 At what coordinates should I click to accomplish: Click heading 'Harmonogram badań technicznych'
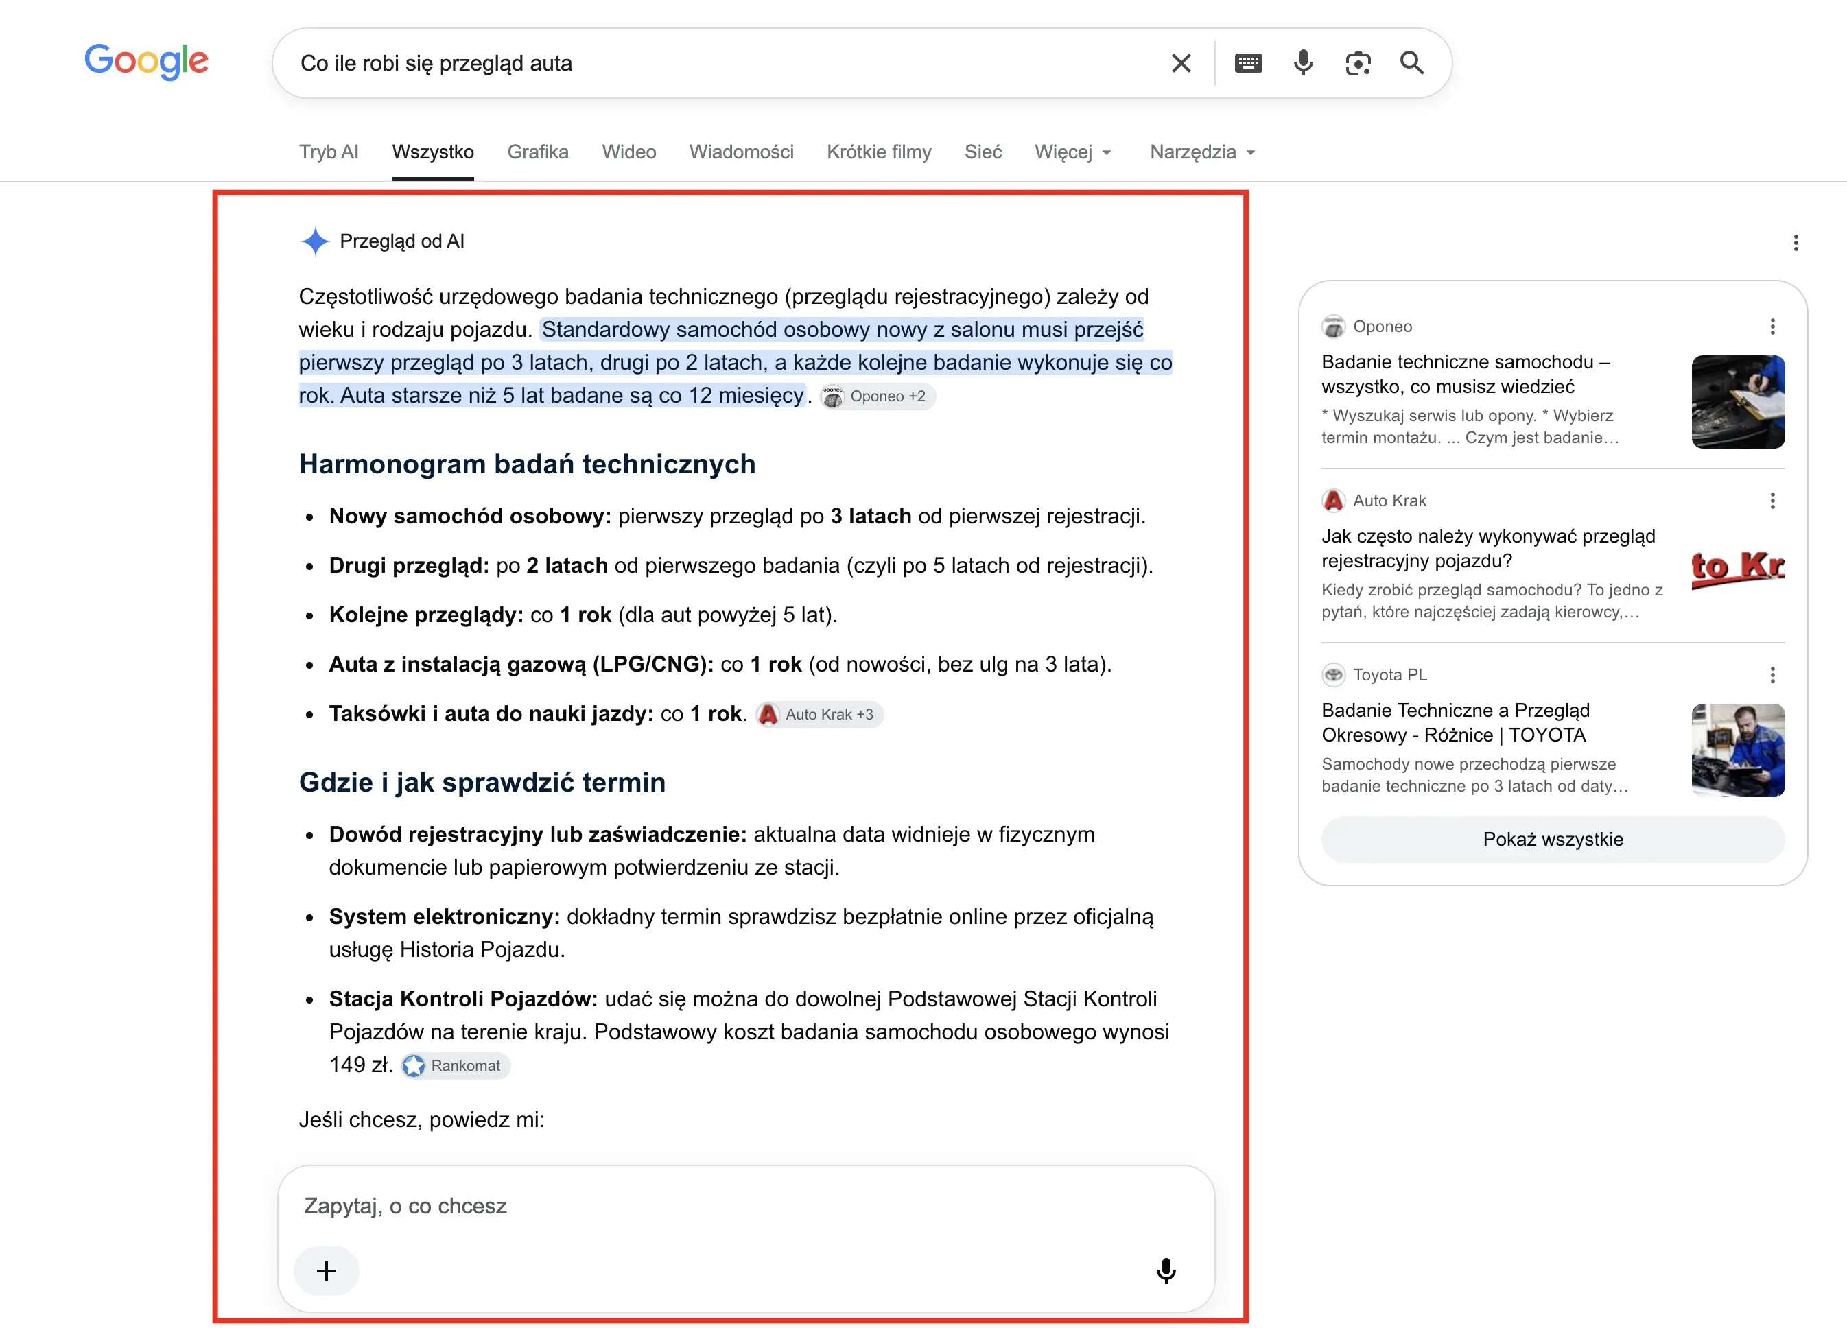coord(528,464)
